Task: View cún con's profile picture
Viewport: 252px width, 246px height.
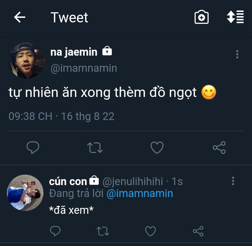Action: pyautogui.click(x=25, y=193)
